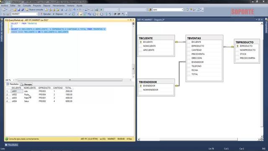The height and width of the screenshot is (151, 268).
Task: Click the query editor horizontal scrollbar
Action: pyautogui.click(x=70, y=80)
